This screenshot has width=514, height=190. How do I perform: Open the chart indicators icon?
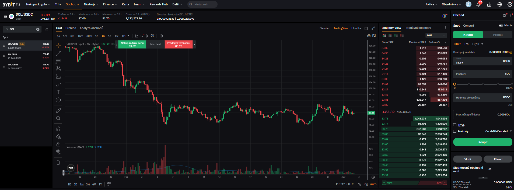pyautogui.click(x=137, y=36)
